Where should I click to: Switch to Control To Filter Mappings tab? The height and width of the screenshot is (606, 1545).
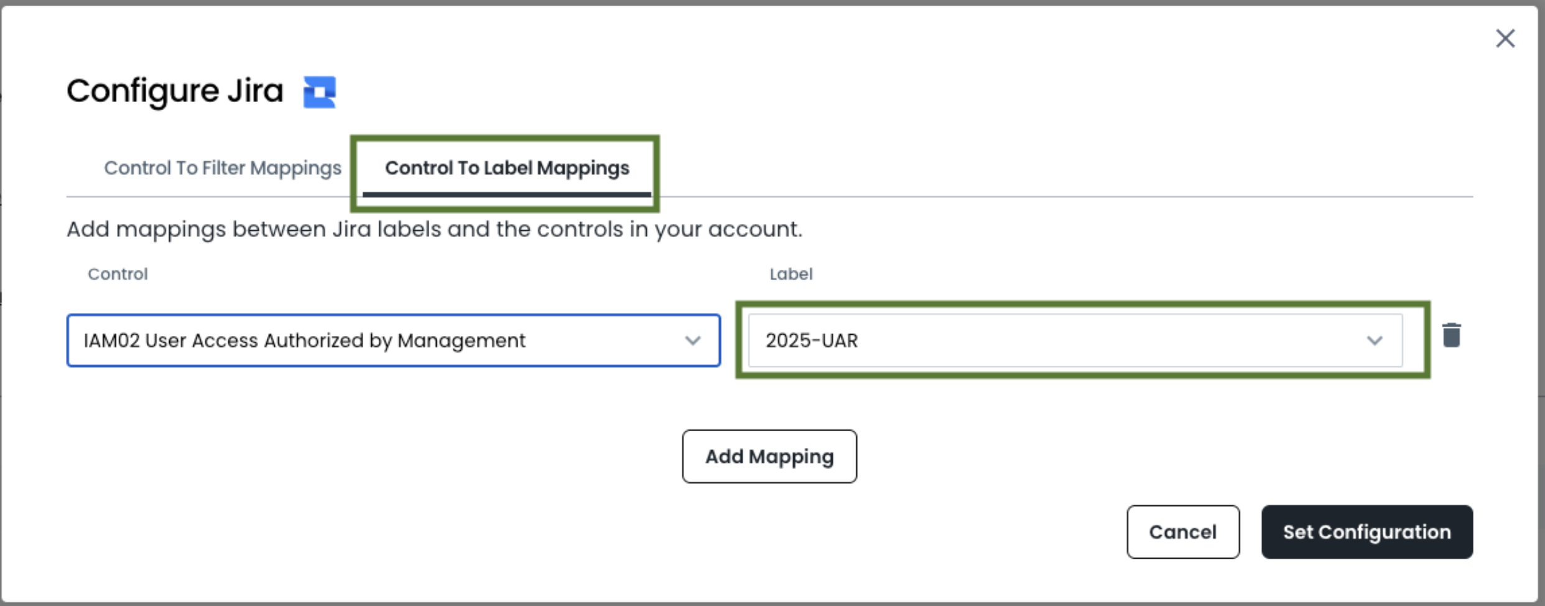[x=223, y=168]
